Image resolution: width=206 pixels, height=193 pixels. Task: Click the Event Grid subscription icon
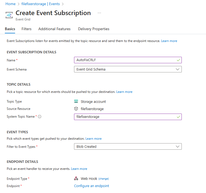tap(9, 15)
